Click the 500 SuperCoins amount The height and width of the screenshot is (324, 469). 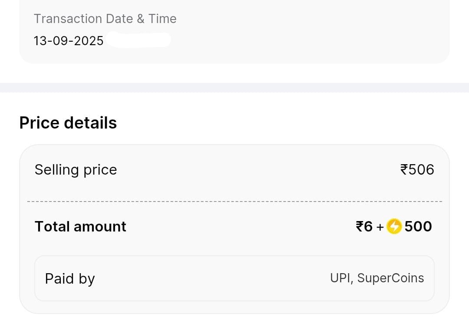tap(418, 226)
